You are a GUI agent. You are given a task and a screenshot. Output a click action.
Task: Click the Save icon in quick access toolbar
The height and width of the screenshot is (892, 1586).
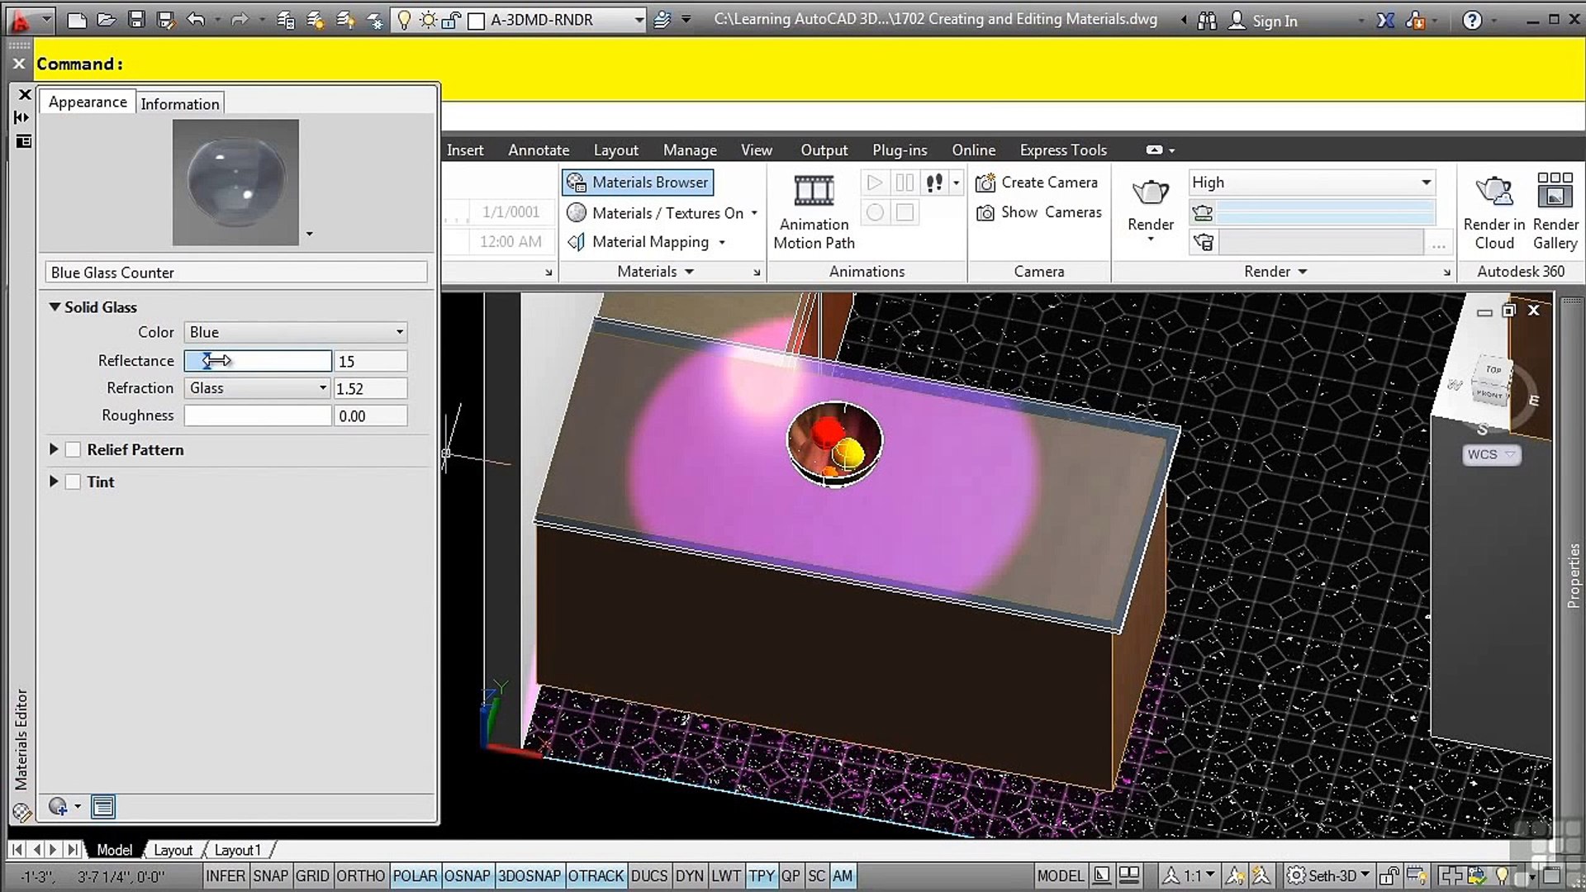coord(137,20)
